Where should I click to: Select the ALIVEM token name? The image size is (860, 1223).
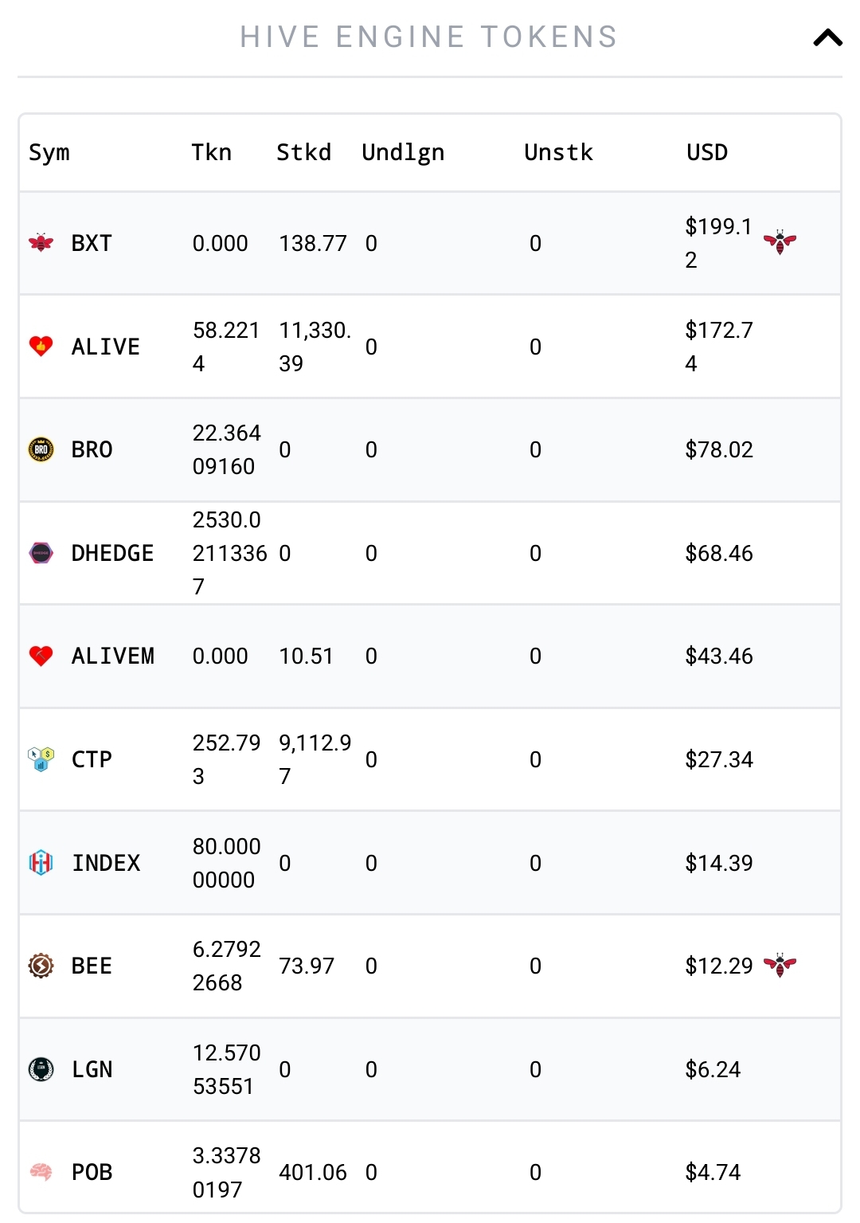click(x=113, y=656)
